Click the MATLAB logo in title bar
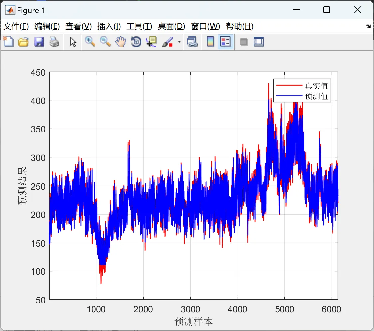 pyautogui.click(x=10, y=10)
